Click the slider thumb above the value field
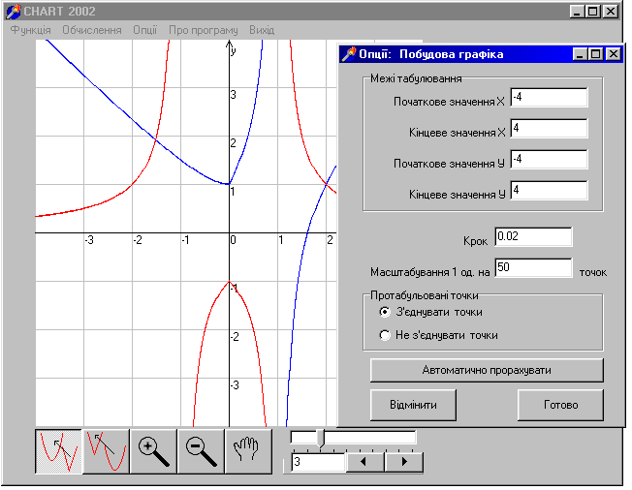 coord(321,438)
